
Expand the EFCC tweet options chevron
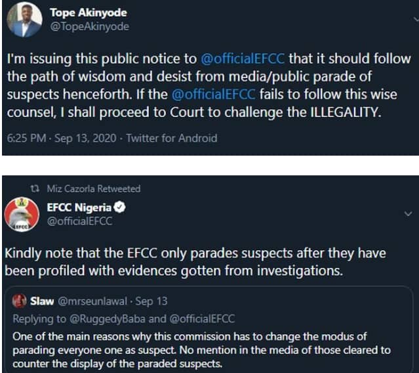407,214
